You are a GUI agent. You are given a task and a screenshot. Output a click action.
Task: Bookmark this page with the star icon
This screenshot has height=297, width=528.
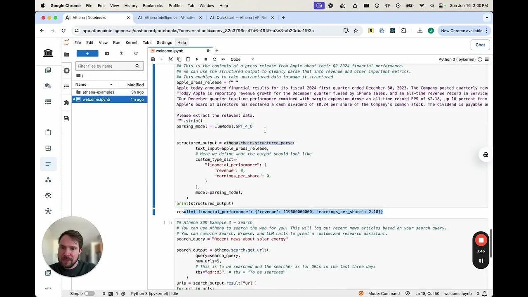[356, 31]
